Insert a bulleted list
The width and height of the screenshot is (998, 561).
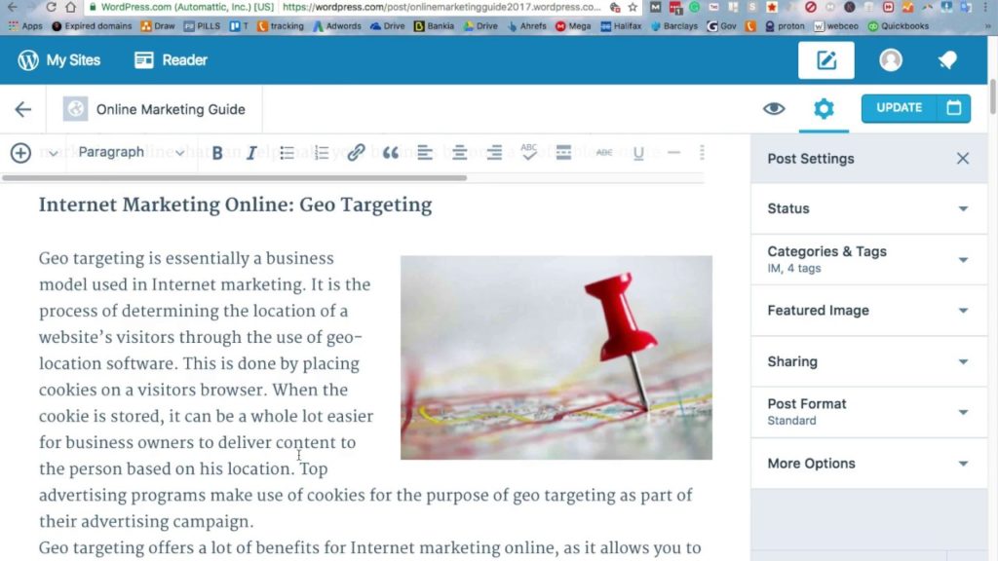click(287, 153)
